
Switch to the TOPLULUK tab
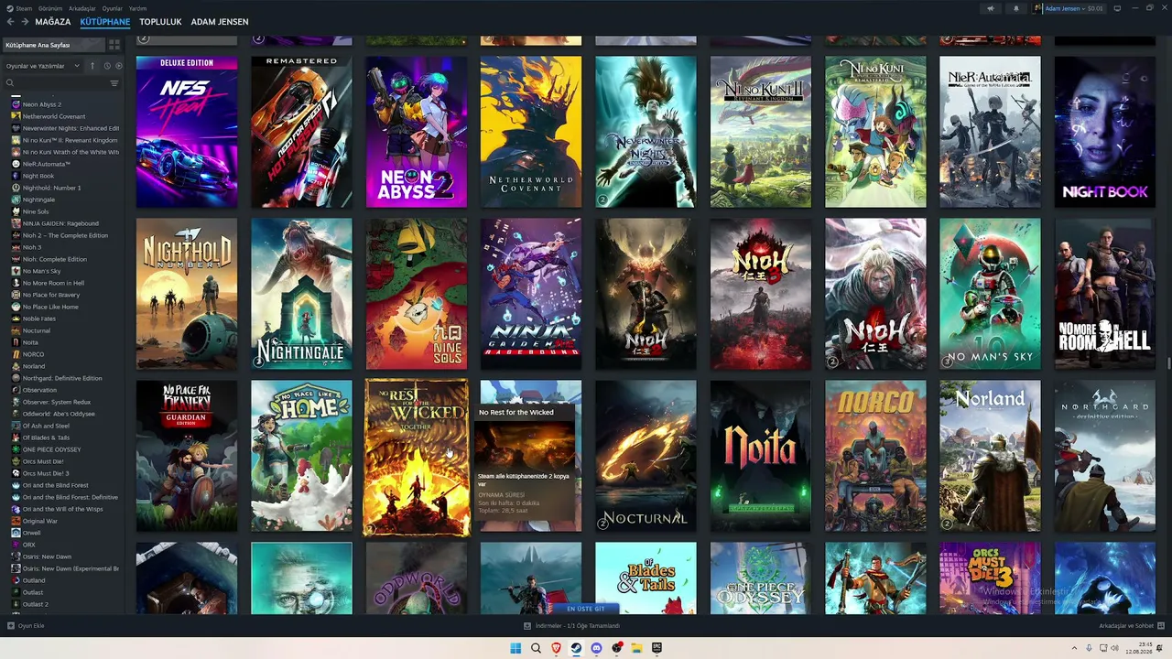(x=160, y=21)
